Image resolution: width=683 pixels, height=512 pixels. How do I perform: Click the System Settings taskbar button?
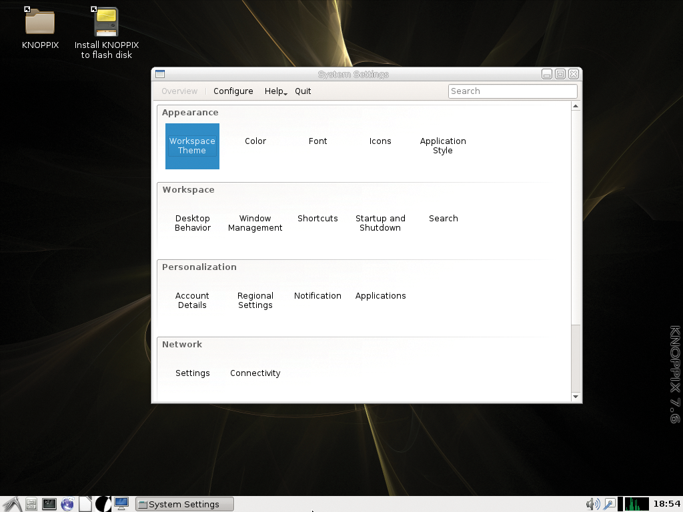click(x=185, y=504)
